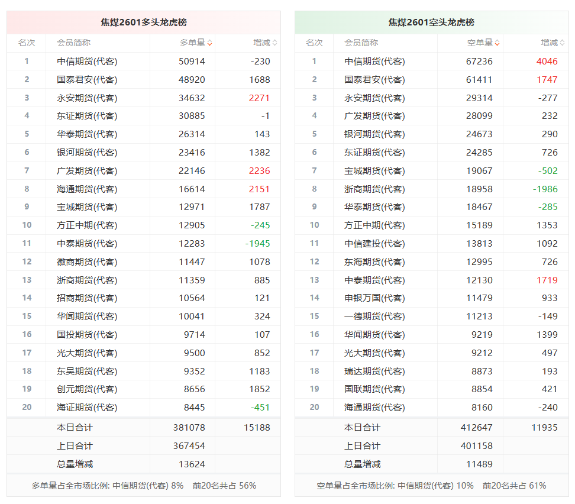Click green change value -1986
575x504 pixels.
pyautogui.click(x=545, y=189)
